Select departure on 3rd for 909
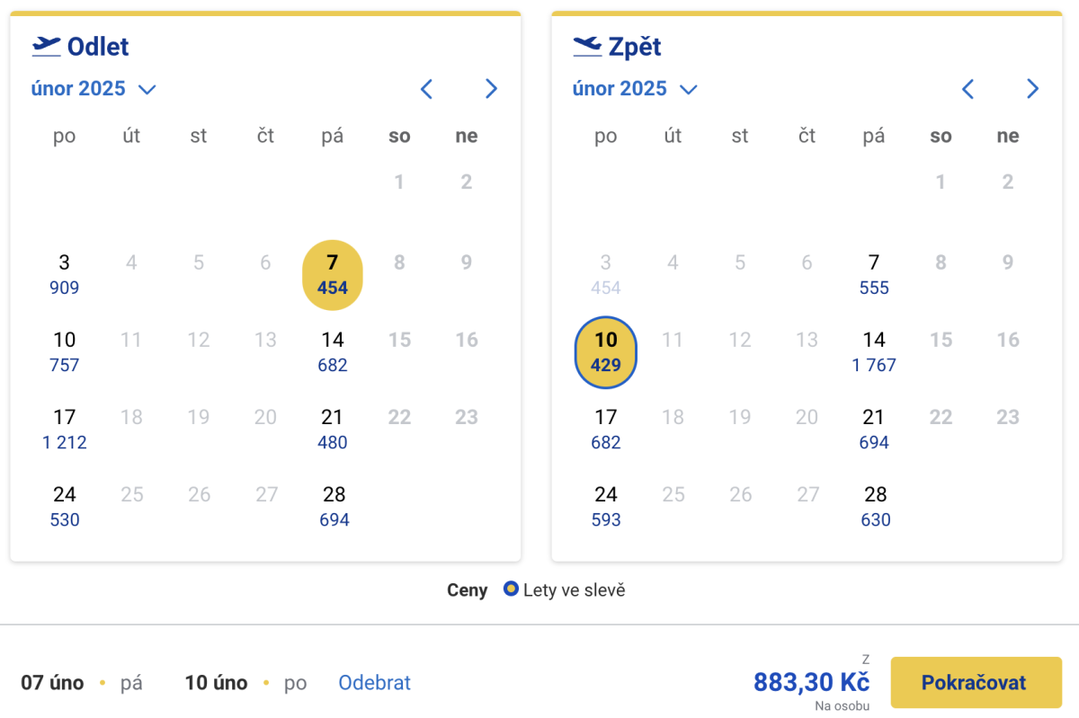This screenshot has width=1079, height=718. [65, 275]
